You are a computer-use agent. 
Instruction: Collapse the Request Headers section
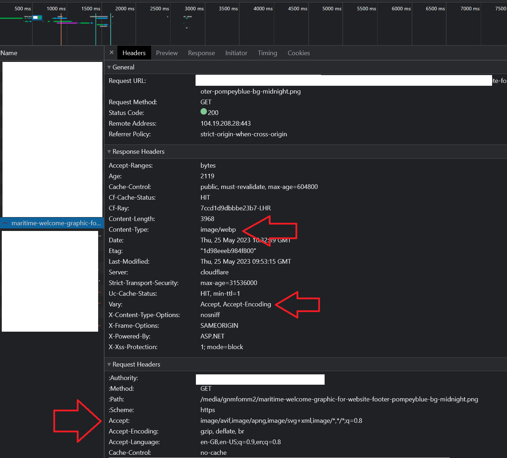pyautogui.click(x=109, y=364)
